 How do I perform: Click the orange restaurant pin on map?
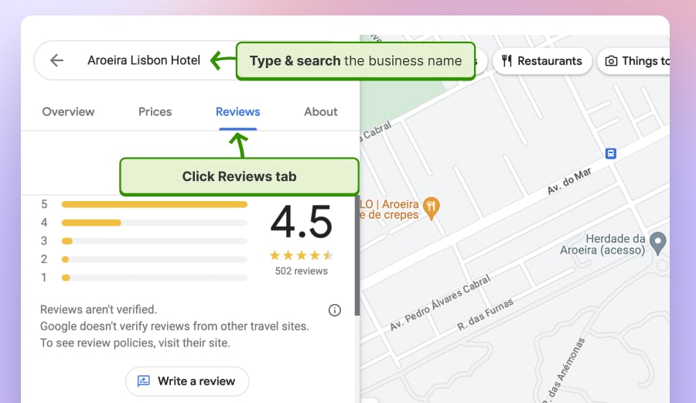pyautogui.click(x=432, y=207)
